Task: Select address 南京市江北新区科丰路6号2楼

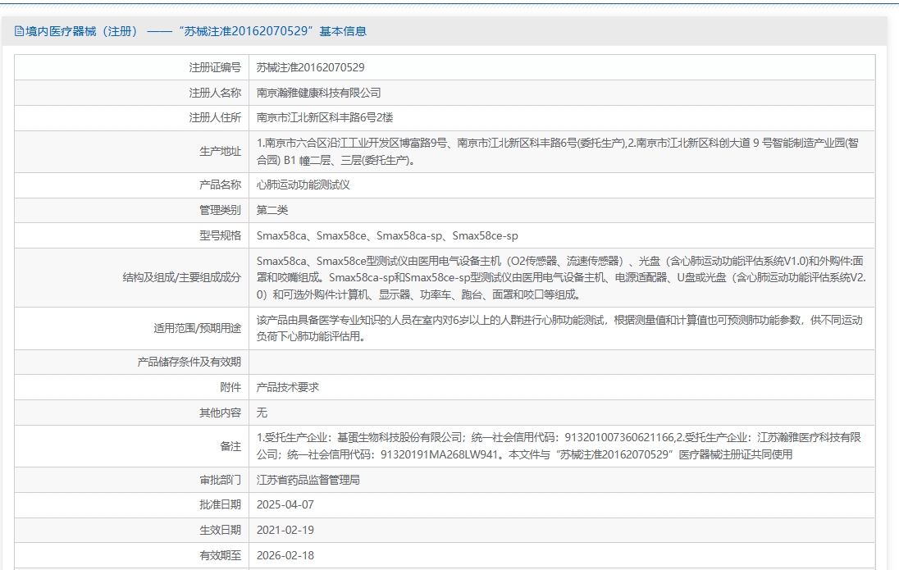Action: point(325,117)
